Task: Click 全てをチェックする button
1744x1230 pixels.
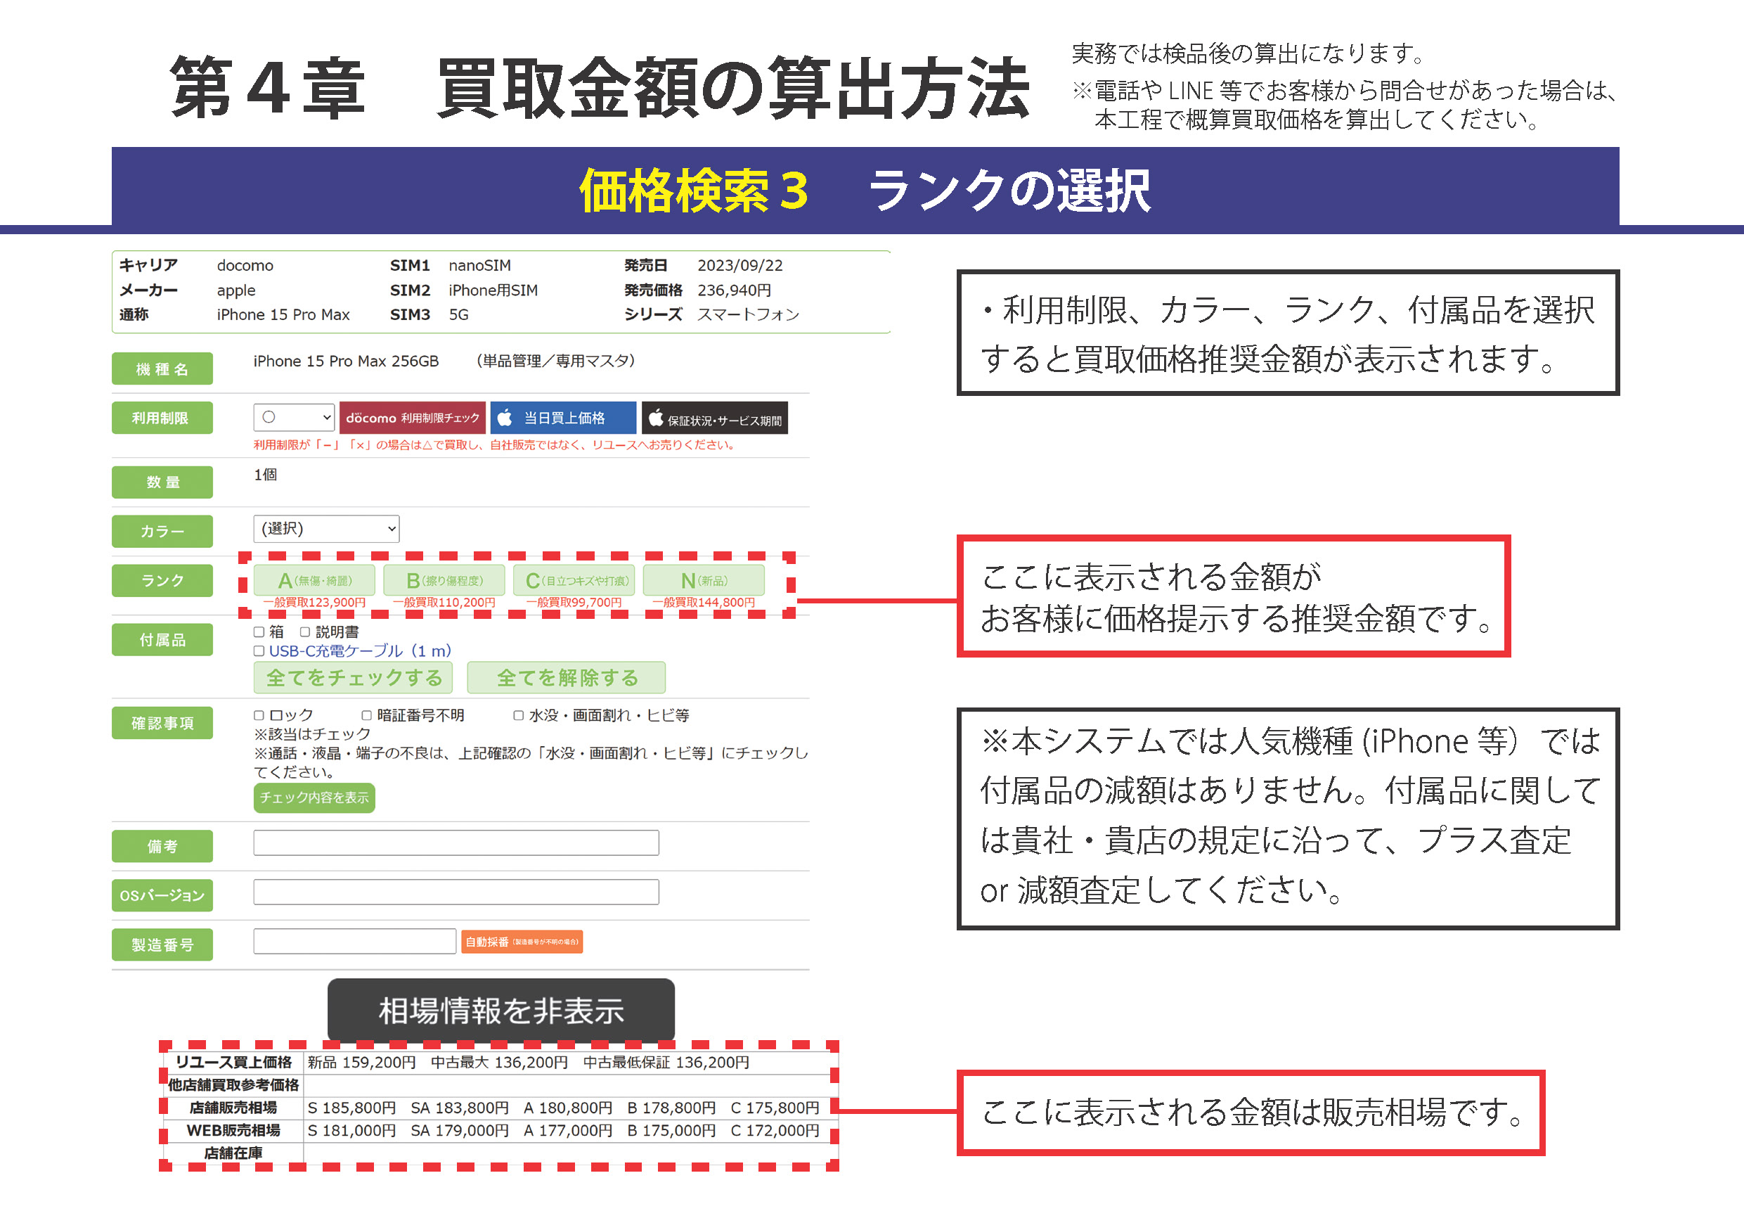Action: 353,678
